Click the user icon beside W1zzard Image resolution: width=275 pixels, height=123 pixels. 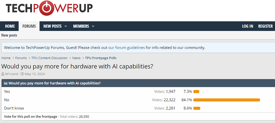(3, 74)
